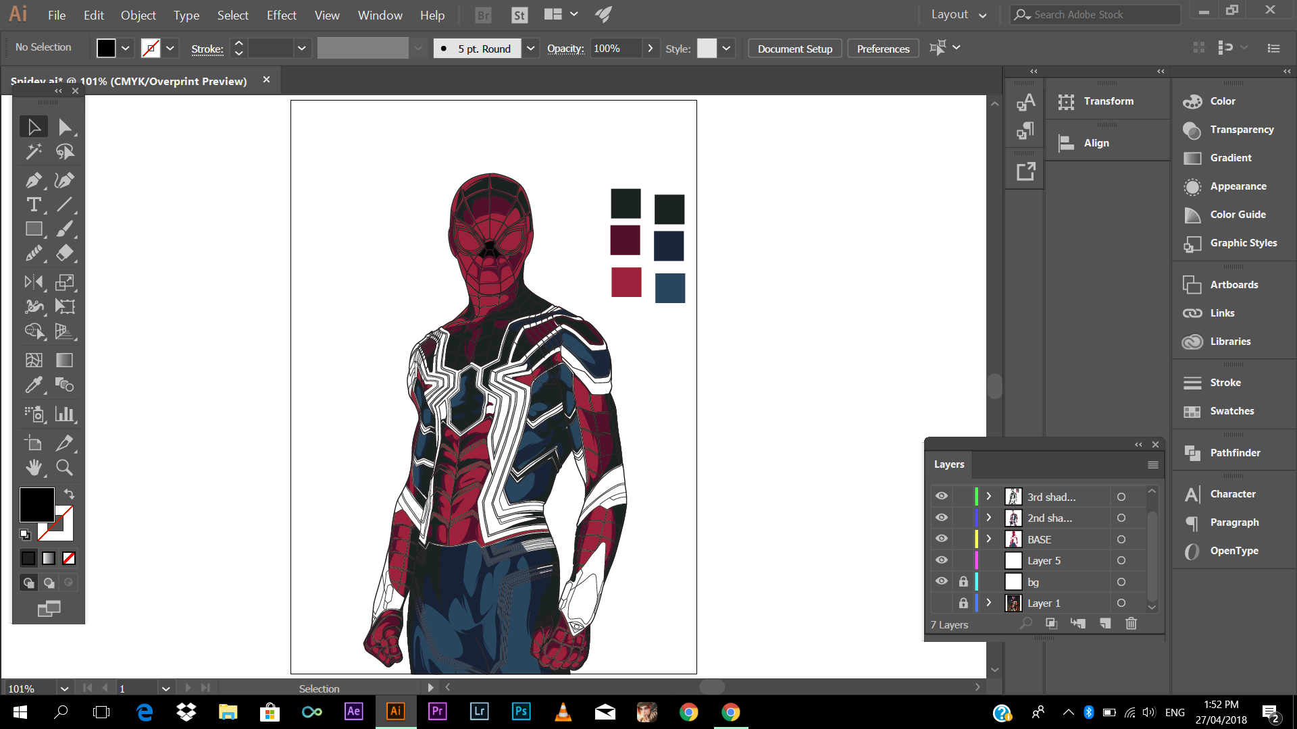Choose the Lasso tool

point(65,152)
